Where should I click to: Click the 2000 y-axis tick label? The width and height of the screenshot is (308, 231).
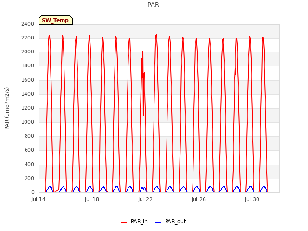click(28, 52)
